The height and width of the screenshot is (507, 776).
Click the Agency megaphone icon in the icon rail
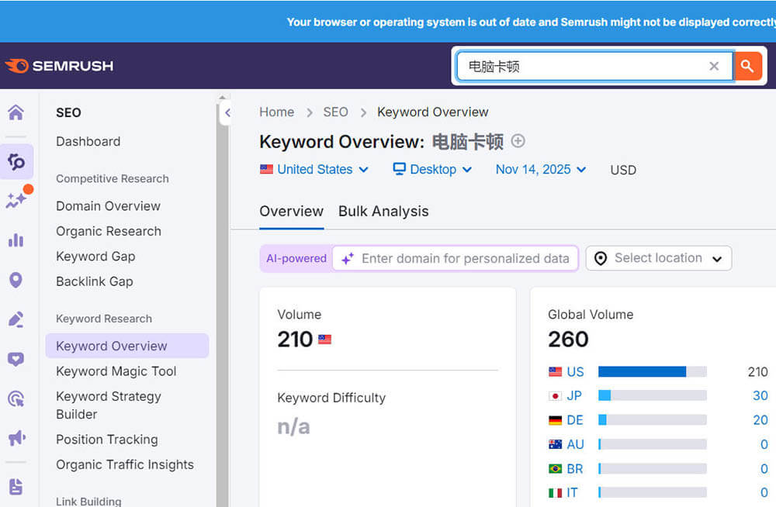pyautogui.click(x=16, y=438)
